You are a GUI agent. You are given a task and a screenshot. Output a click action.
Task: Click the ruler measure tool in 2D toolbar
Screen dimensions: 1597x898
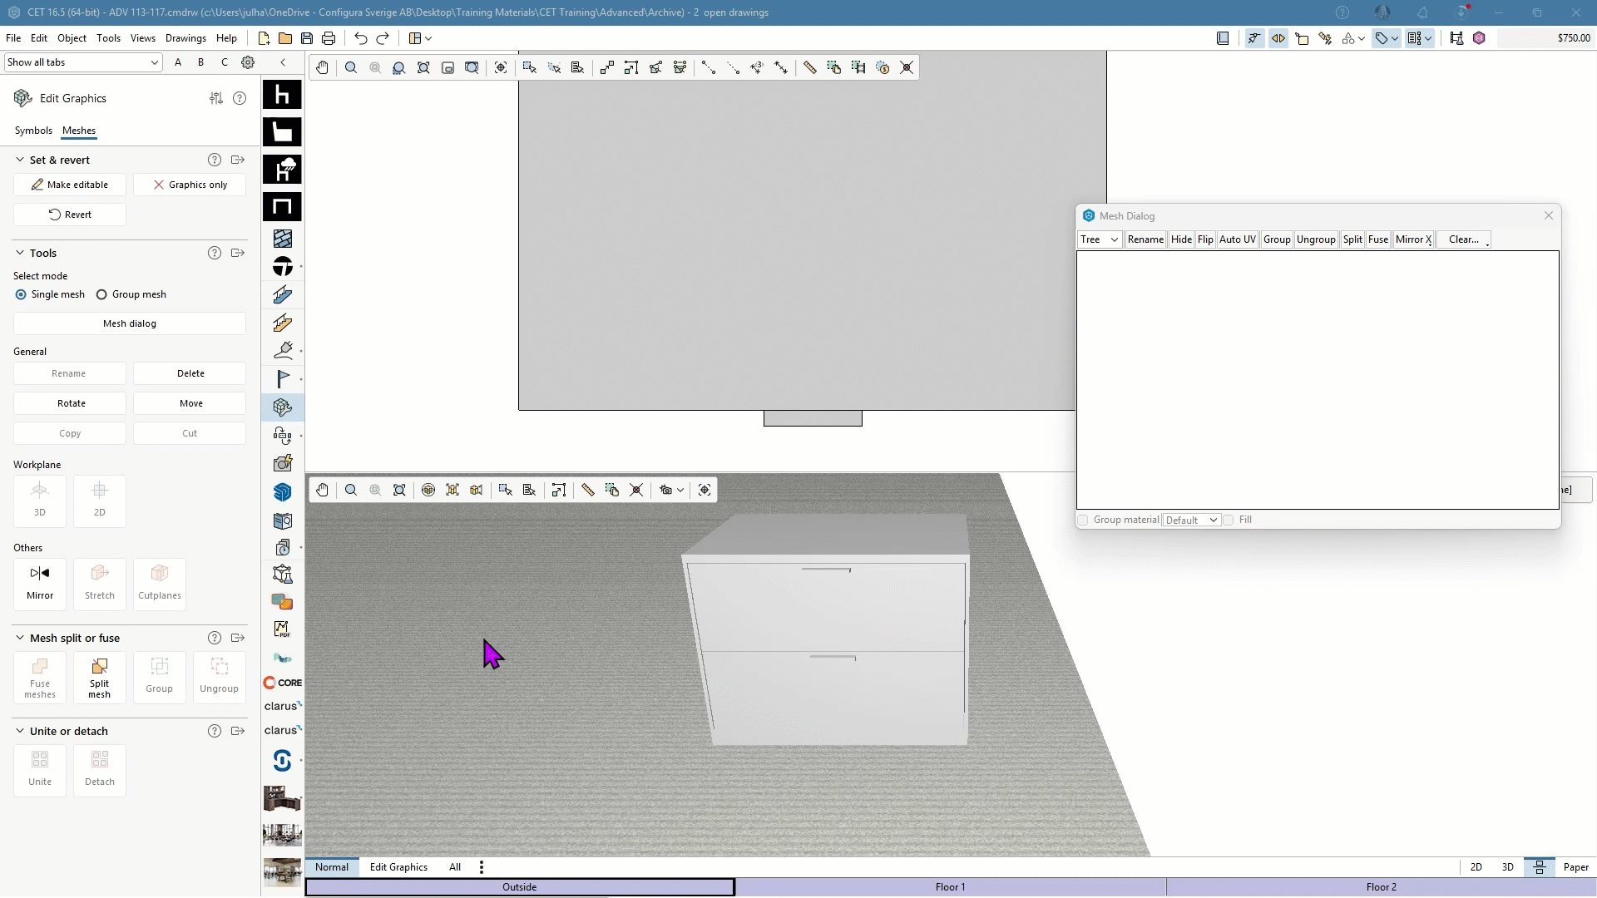tap(809, 67)
